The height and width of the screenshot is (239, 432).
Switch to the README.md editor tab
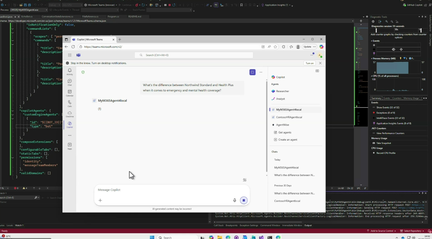coord(135,17)
